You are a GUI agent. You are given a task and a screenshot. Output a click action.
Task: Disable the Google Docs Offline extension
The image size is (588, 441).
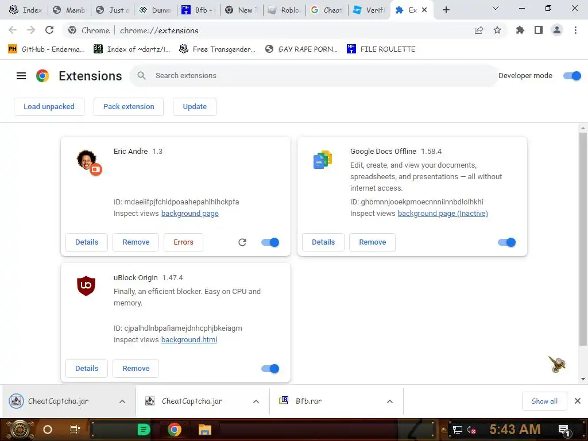pyautogui.click(x=507, y=242)
